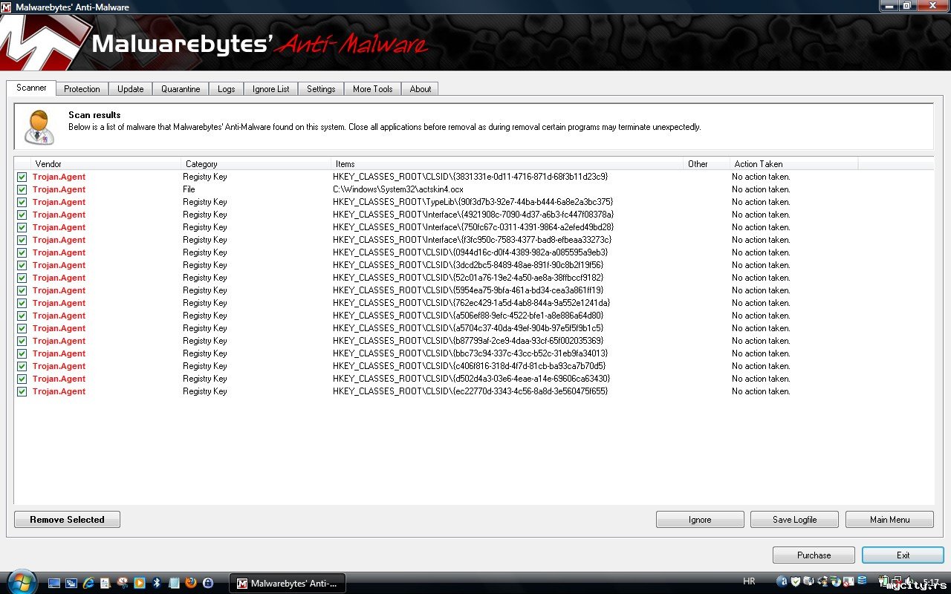Viewport: 951px width, 594px height.
Task: Toggle checkbox for Interface {f3fc950c row
Action: click(22, 240)
